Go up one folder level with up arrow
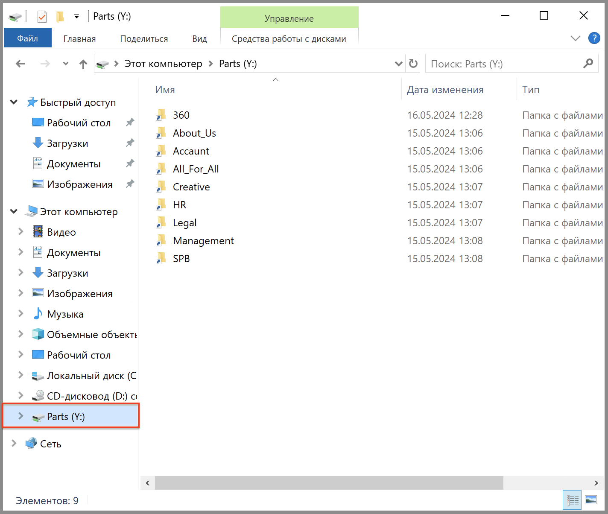 tap(83, 64)
